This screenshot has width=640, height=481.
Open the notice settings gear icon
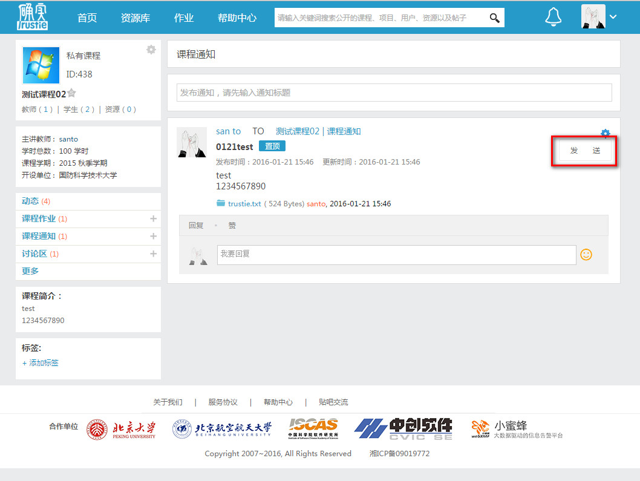(x=606, y=133)
